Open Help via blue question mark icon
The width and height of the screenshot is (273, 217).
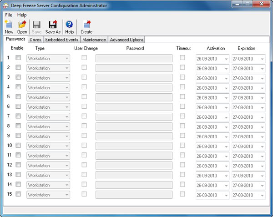click(x=69, y=27)
